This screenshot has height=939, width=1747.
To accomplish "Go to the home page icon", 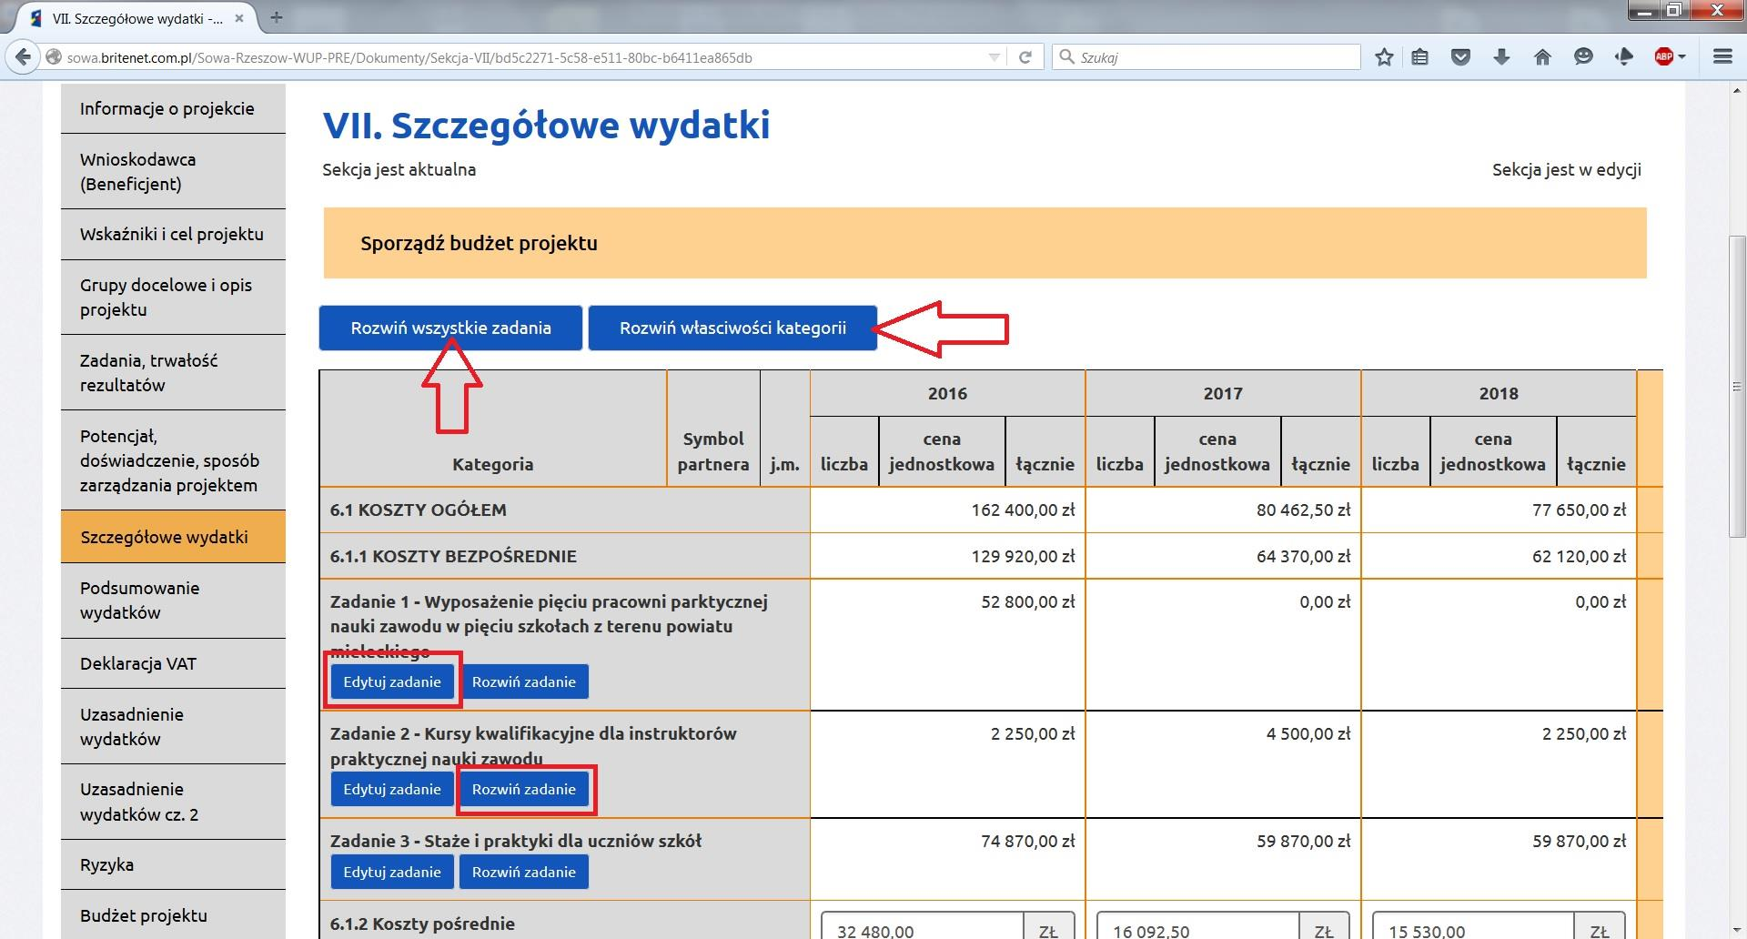I will point(1542,57).
